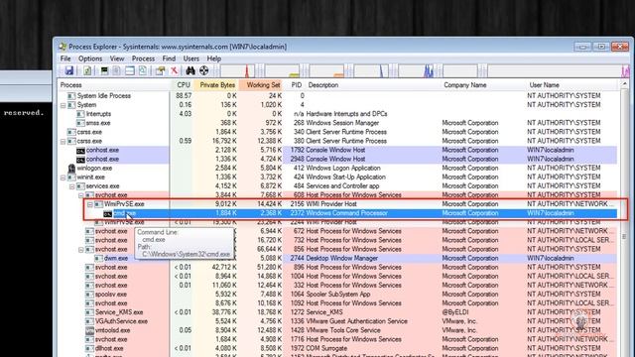
Task: Collapse the services.exe tree node
Action: [x=72, y=186]
